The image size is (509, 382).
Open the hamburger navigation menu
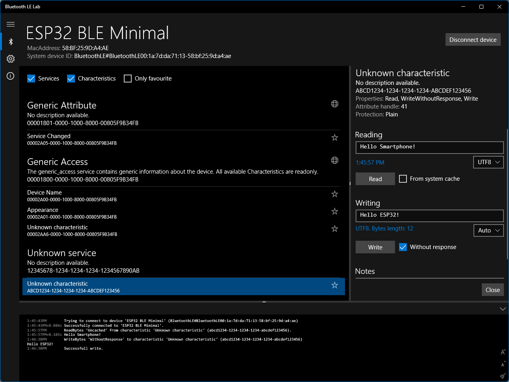[x=11, y=24]
